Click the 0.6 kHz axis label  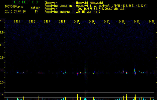click(x=2, y=95)
